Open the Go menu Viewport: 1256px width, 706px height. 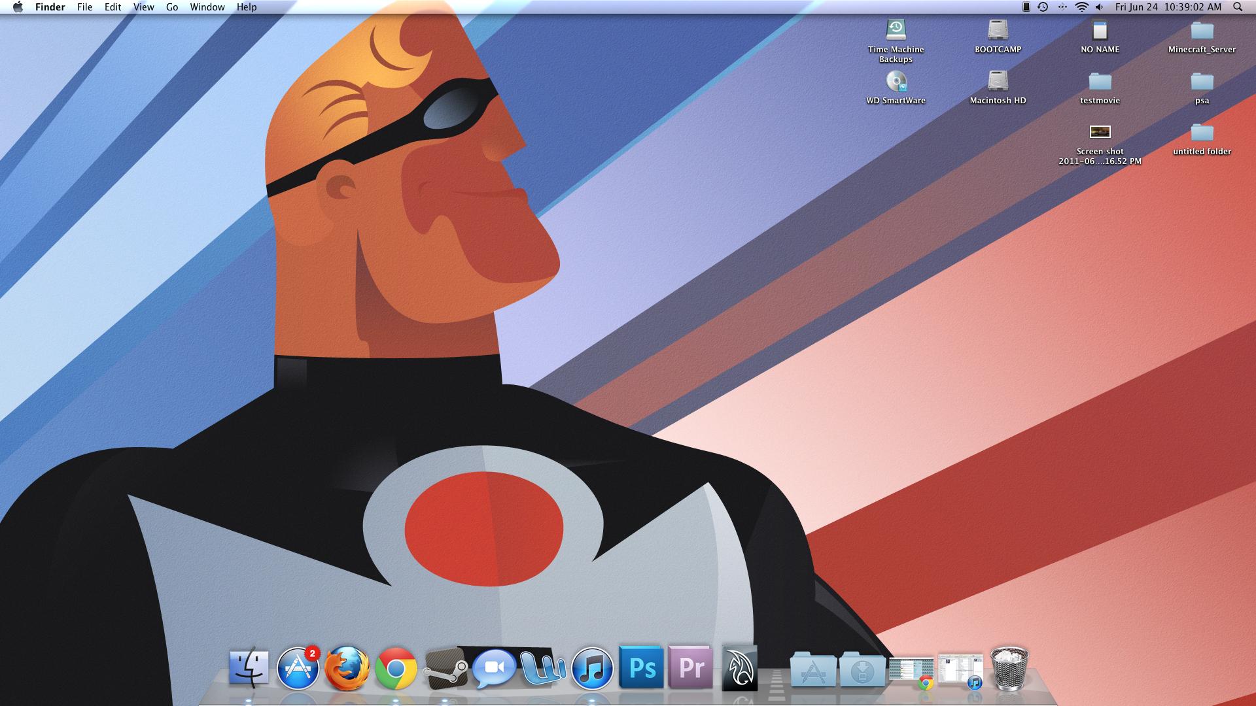click(172, 7)
